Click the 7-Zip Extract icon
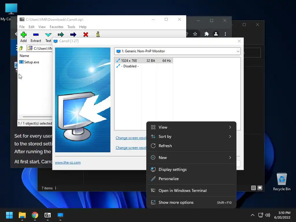Screen dimensions: 296x222 point(36,35)
